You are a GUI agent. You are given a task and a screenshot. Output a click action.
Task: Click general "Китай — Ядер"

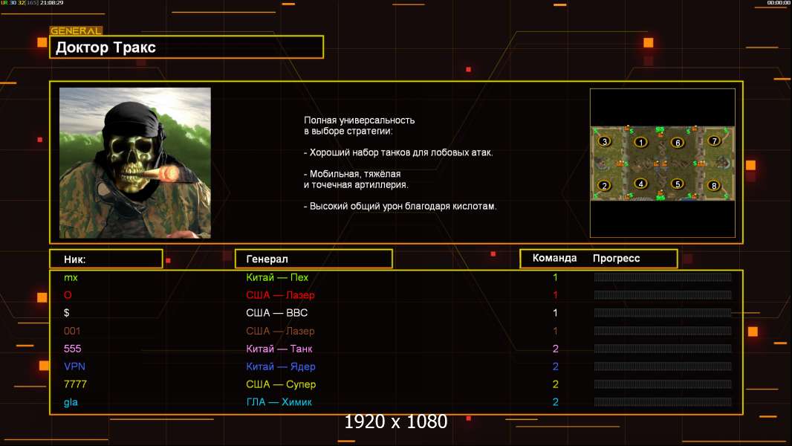click(281, 366)
